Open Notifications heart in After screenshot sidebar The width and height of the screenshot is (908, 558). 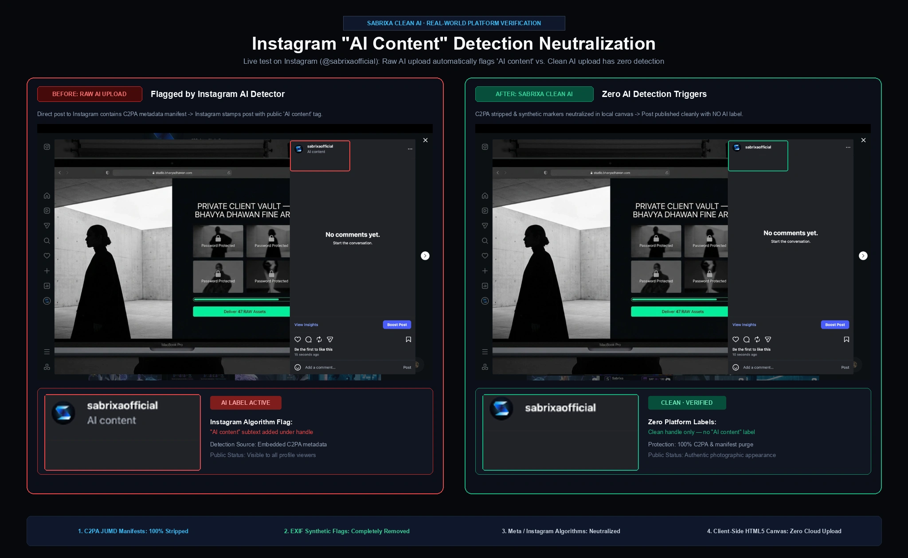pyautogui.click(x=485, y=256)
